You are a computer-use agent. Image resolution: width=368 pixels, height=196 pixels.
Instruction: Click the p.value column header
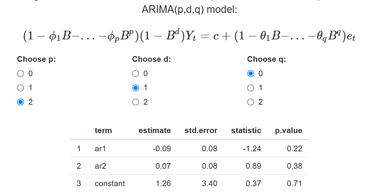[x=289, y=130]
